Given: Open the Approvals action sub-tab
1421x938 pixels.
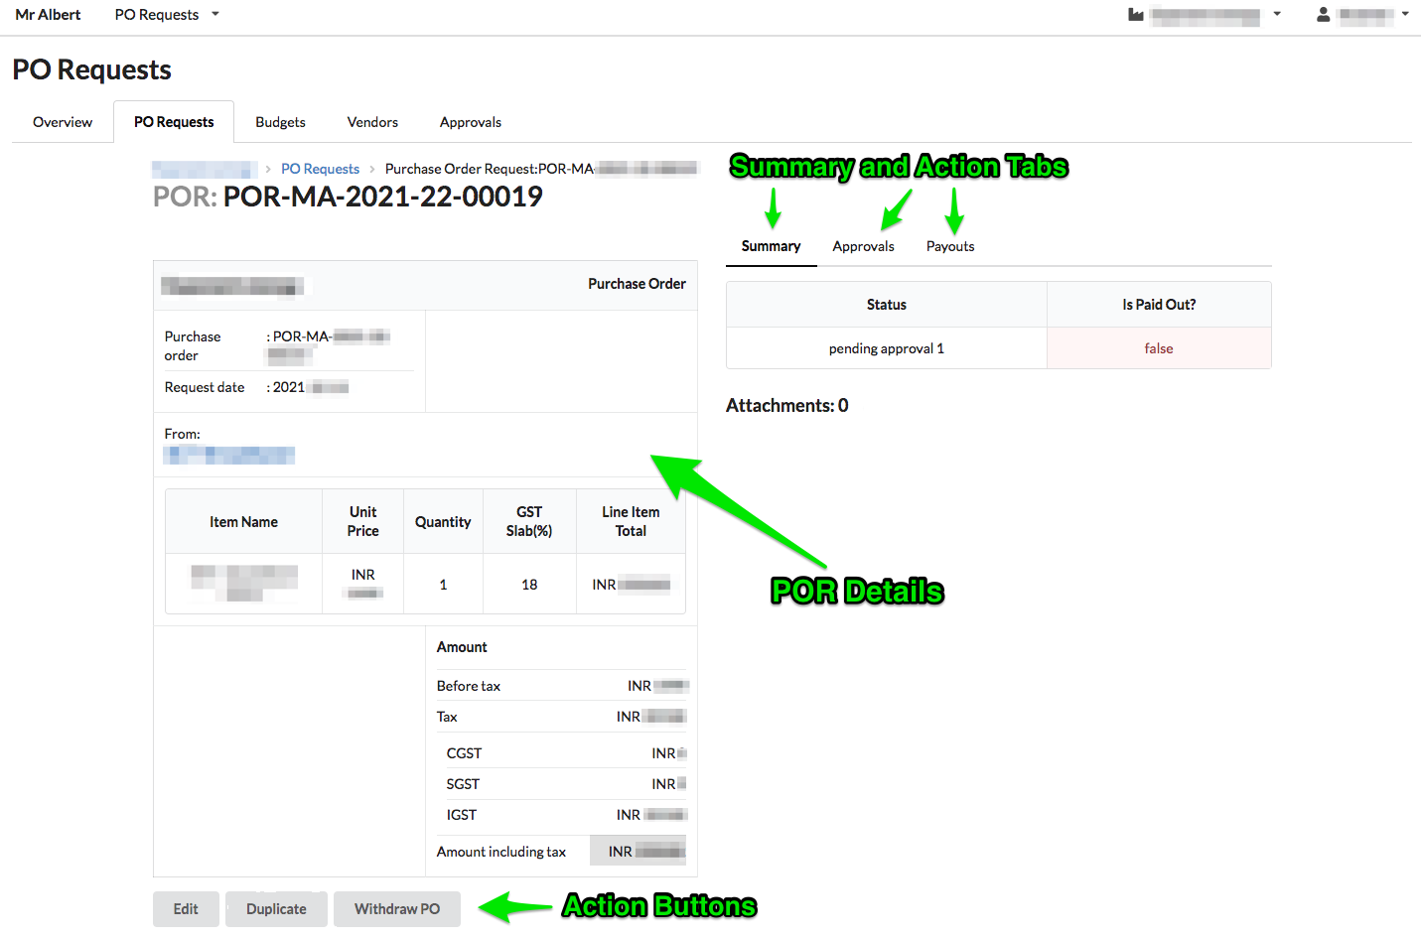Looking at the screenshot, I should tap(863, 245).
